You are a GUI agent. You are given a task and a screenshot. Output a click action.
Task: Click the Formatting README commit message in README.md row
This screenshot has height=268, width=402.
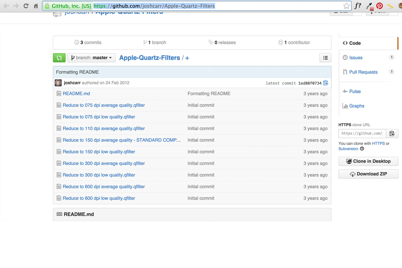[x=209, y=93]
